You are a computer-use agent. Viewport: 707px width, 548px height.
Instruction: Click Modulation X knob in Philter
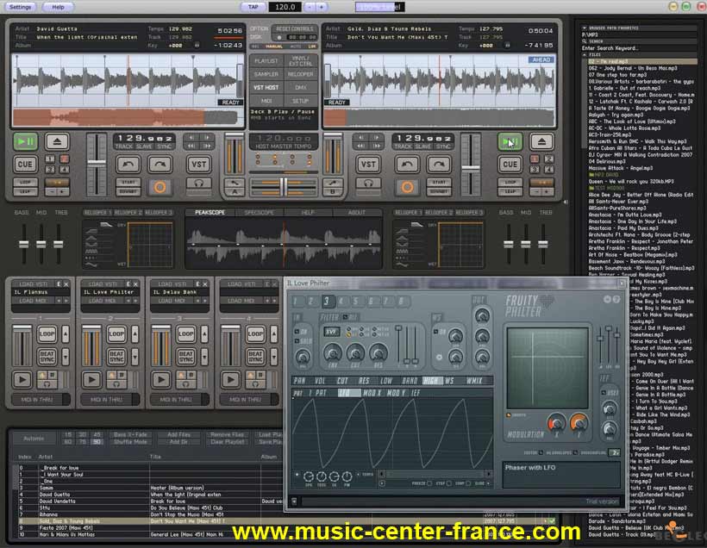coord(556,424)
